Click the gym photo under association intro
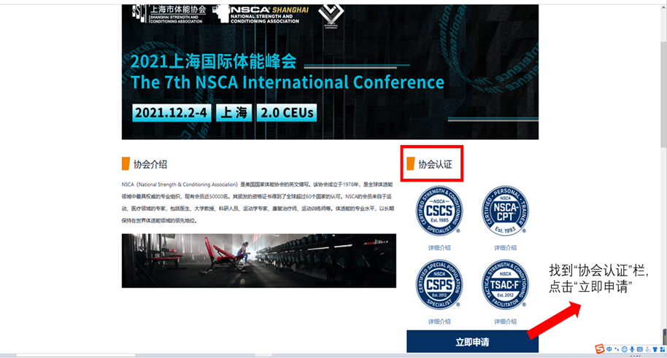 (258, 260)
